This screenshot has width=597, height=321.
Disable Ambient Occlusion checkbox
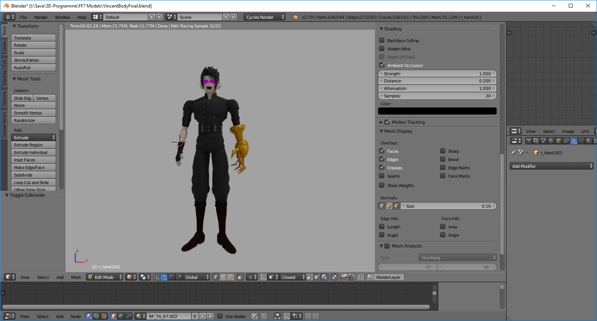click(x=382, y=65)
